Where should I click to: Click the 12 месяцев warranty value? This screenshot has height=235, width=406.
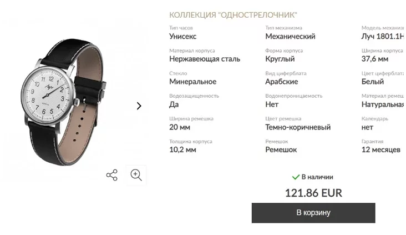(x=381, y=150)
